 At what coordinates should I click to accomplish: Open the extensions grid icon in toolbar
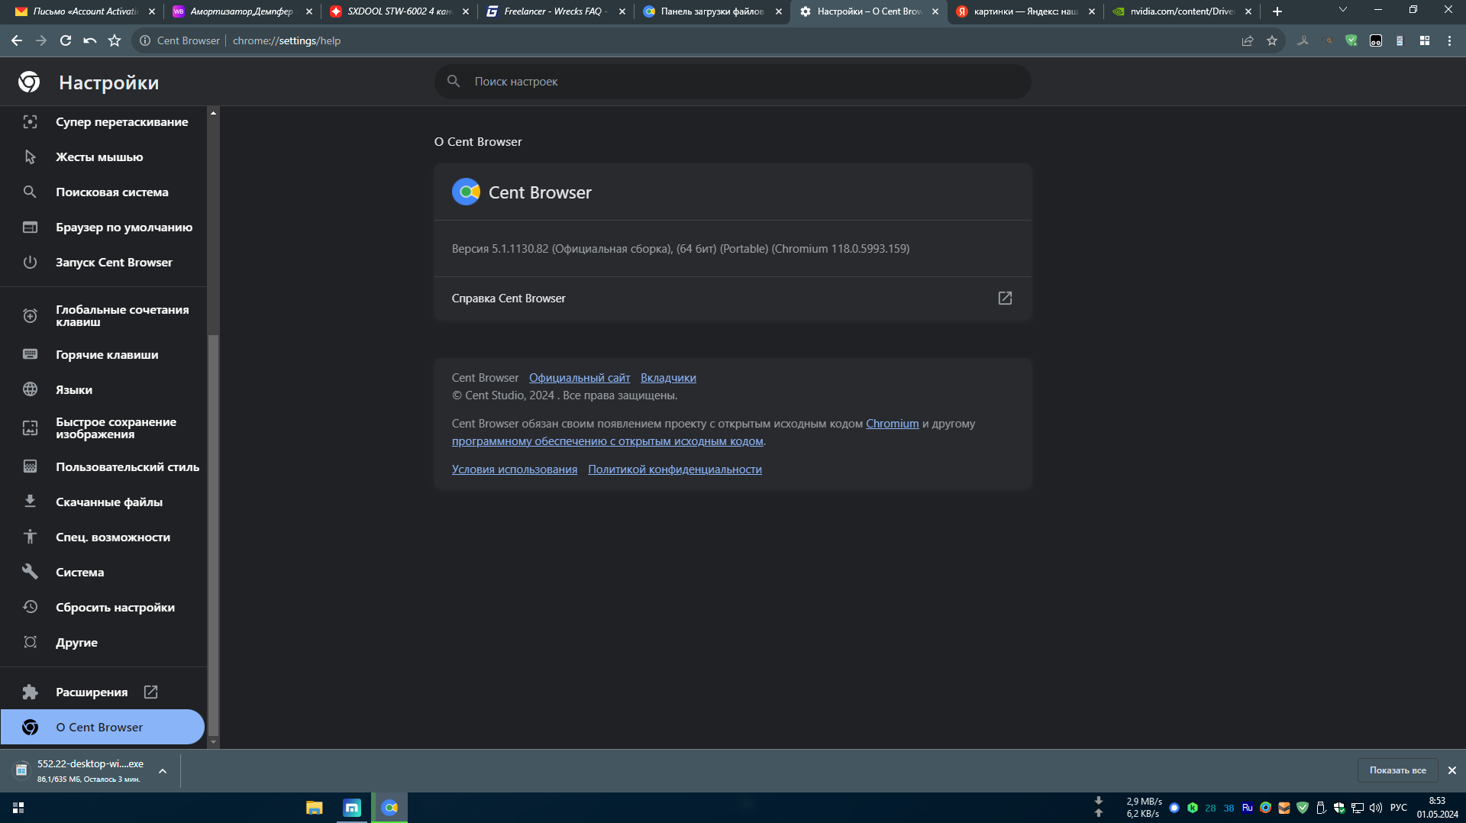[1425, 40]
